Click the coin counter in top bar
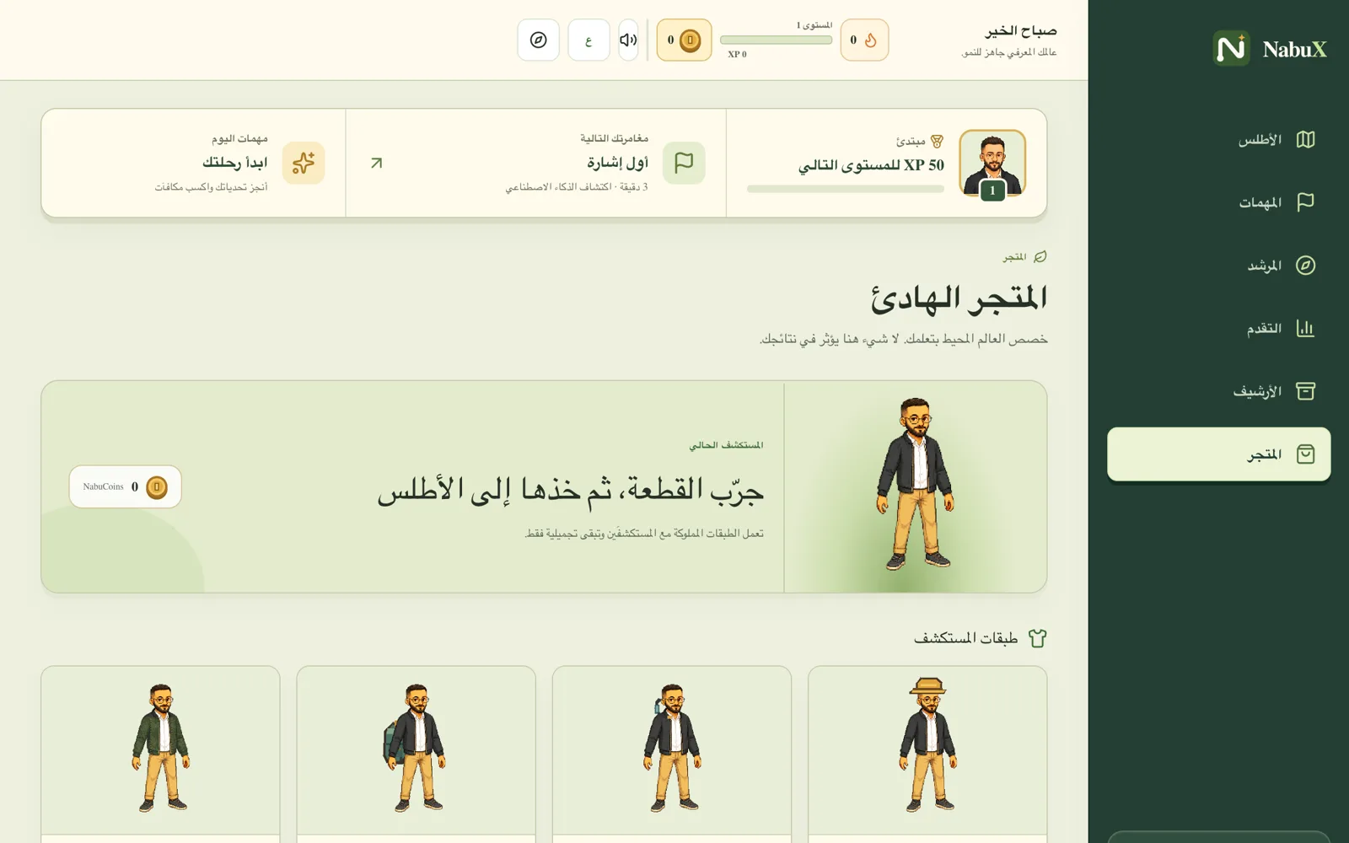The image size is (1349, 843). tap(684, 40)
